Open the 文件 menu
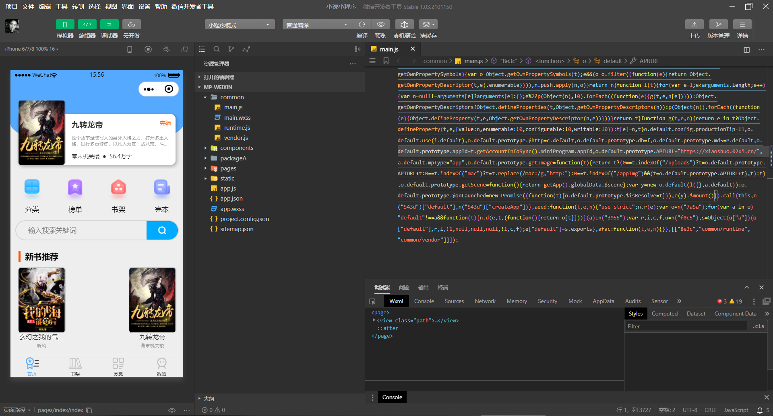The height and width of the screenshot is (416, 773). [x=28, y=7]
